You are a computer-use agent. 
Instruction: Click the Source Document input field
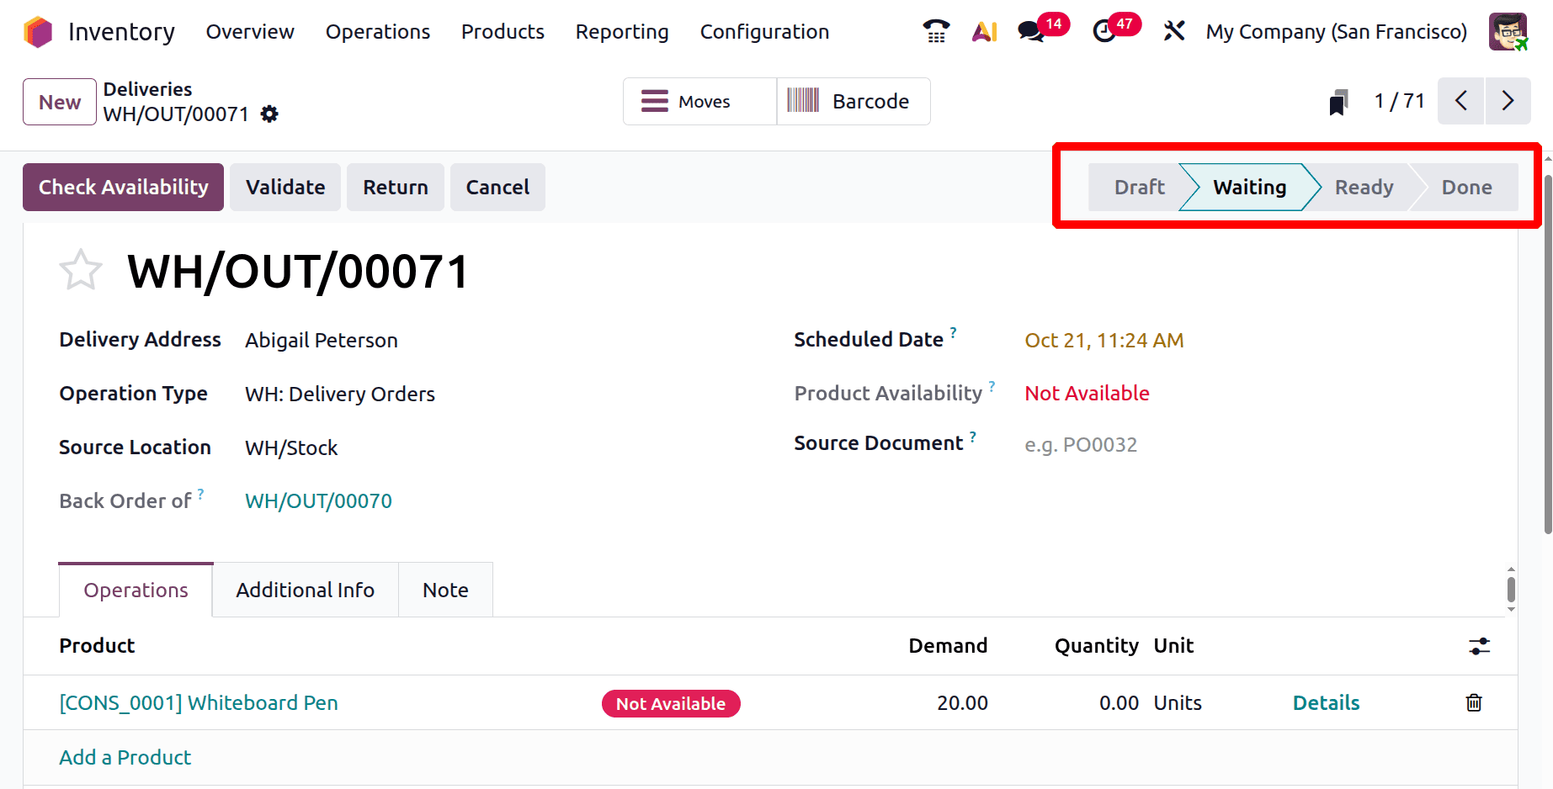pyautogui.click(x=1178, y=445)
